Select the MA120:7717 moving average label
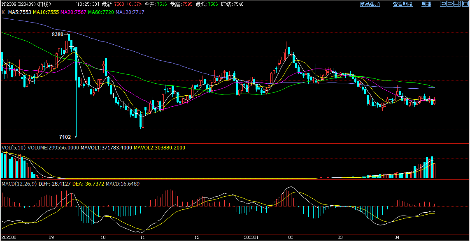Viewport: 470px width, 241px height. tap(130, 12)
